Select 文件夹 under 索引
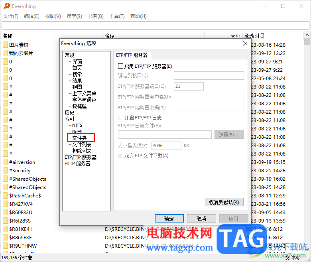 [x=79, y=138]
